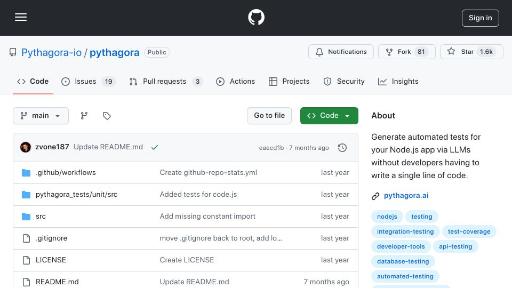Click the folder icon beside src

coord(26,217)
